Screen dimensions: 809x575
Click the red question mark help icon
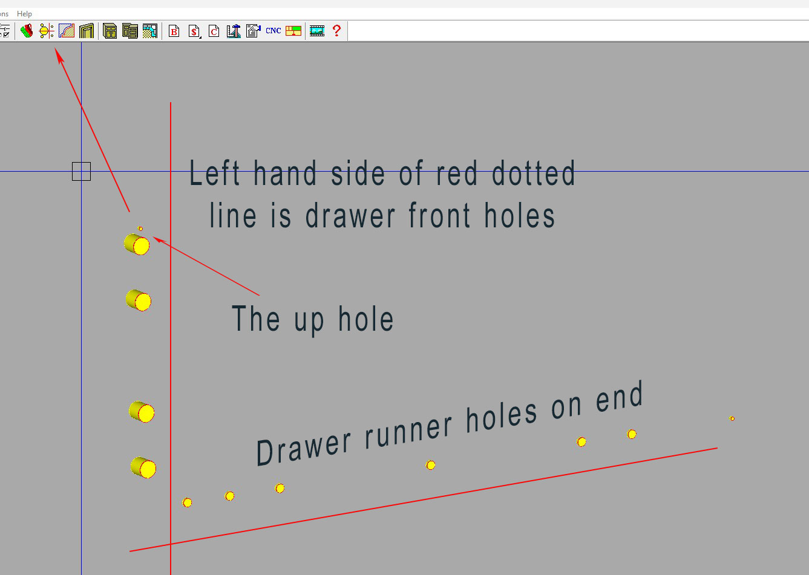(337, 31)
